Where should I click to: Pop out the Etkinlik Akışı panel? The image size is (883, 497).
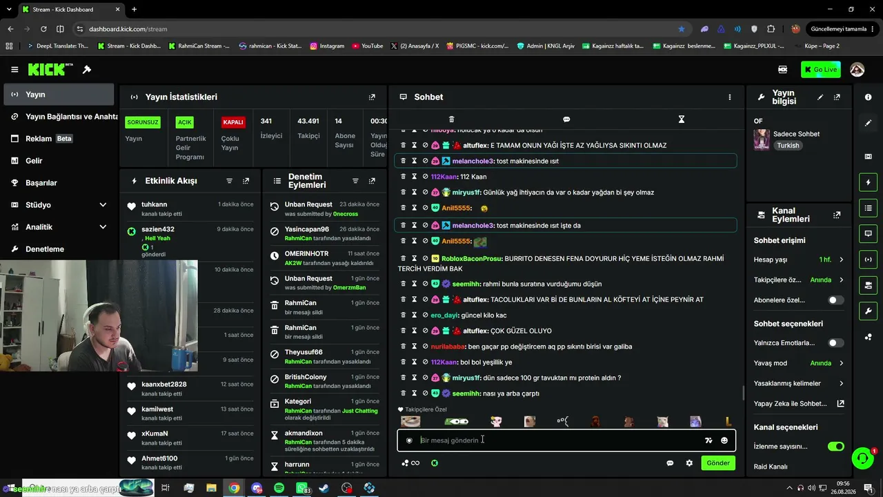pos(246,181)
